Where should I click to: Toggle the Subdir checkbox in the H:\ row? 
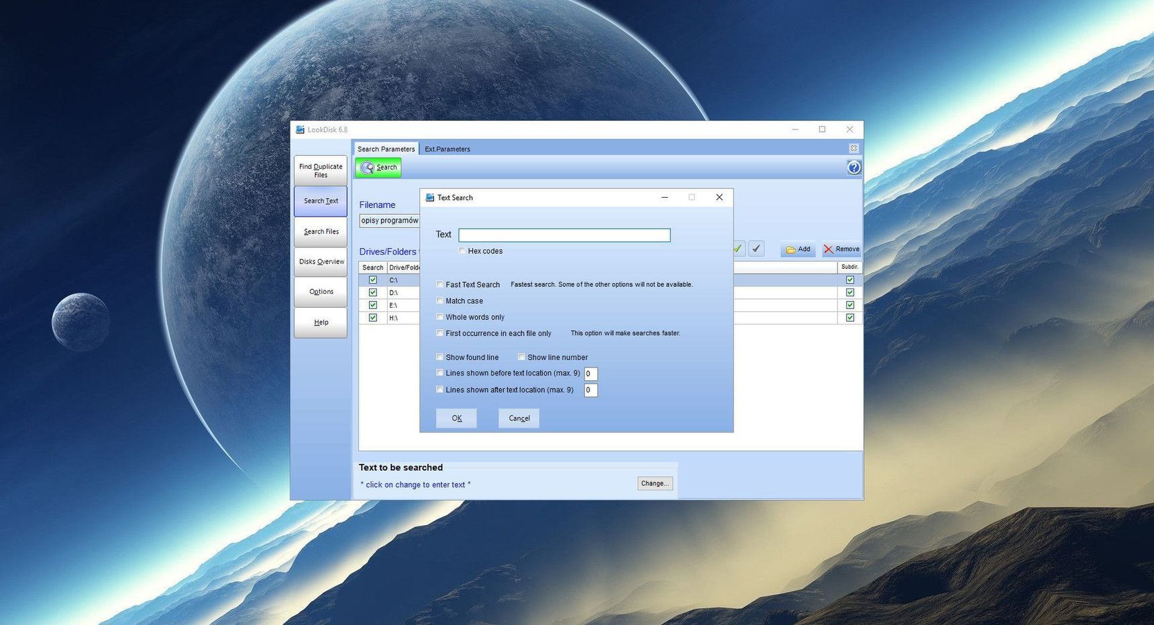[850, 318]
